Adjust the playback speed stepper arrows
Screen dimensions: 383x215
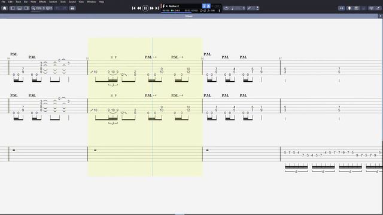coord(244,8)
